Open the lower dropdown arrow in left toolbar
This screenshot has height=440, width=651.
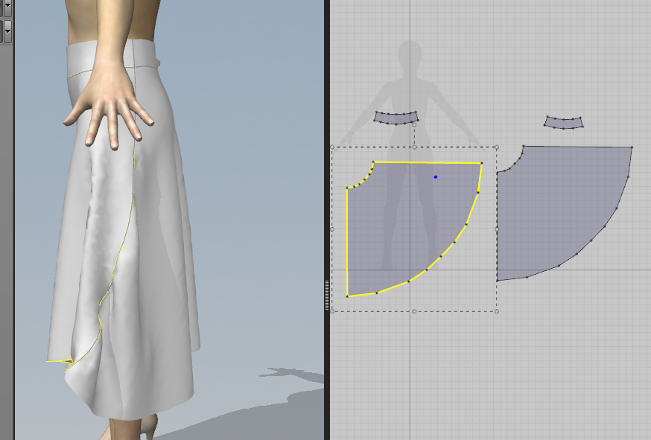tap(7, 31)
